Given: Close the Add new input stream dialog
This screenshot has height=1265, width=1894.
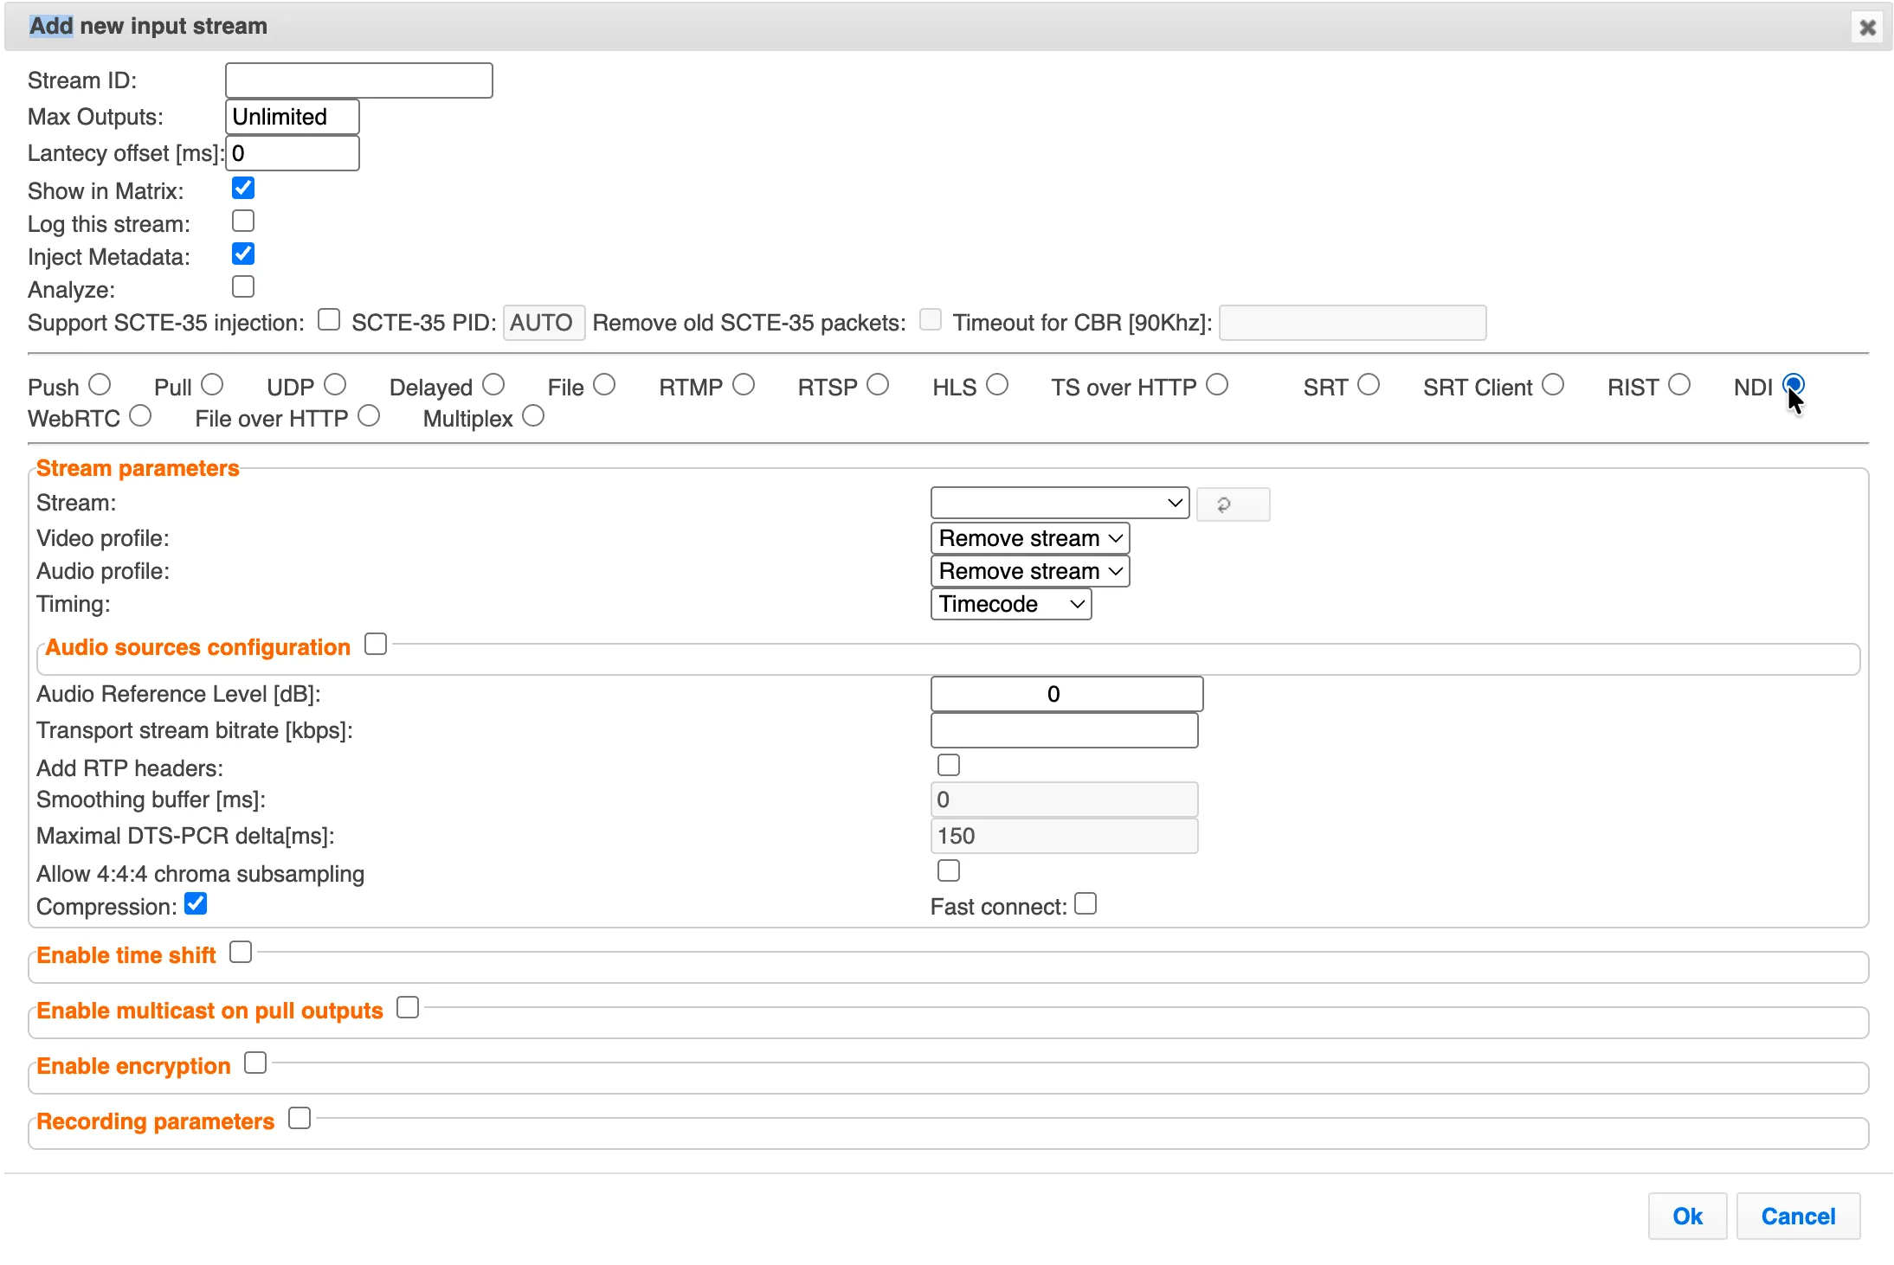Looking at the screenshot, I should coord(1867,28).
